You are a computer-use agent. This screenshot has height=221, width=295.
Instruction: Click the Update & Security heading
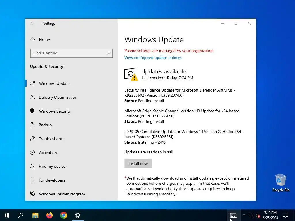[x=46, y=66]
